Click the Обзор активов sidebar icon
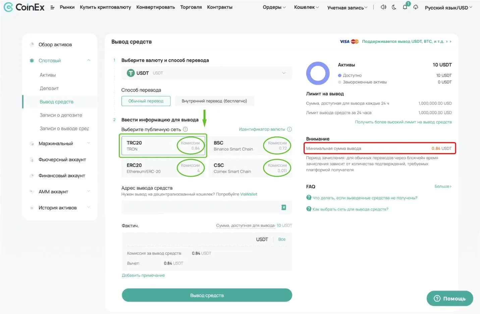 pos(32,45)
